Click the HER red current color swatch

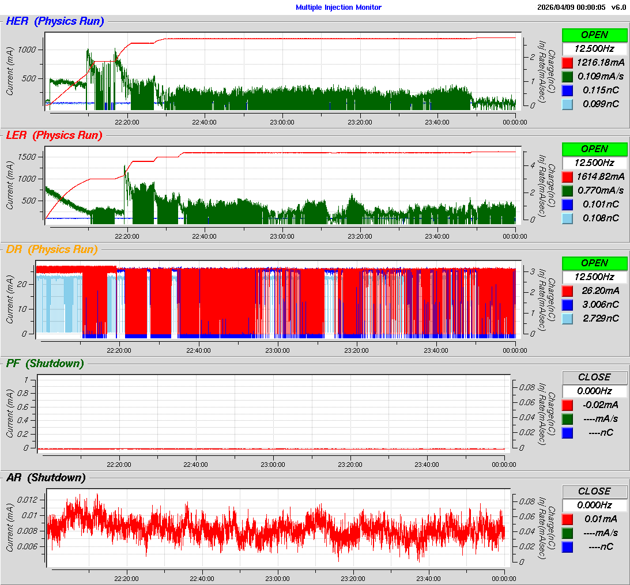567,62
